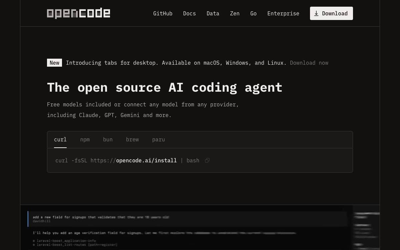This screenshot has width=400, height=250.
Task: Click the Download button
Action: 331,13
